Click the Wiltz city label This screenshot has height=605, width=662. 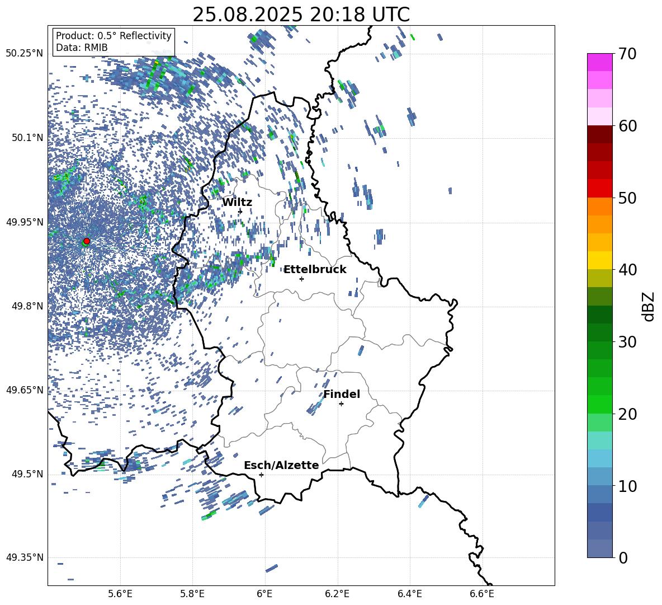(237, 203)
